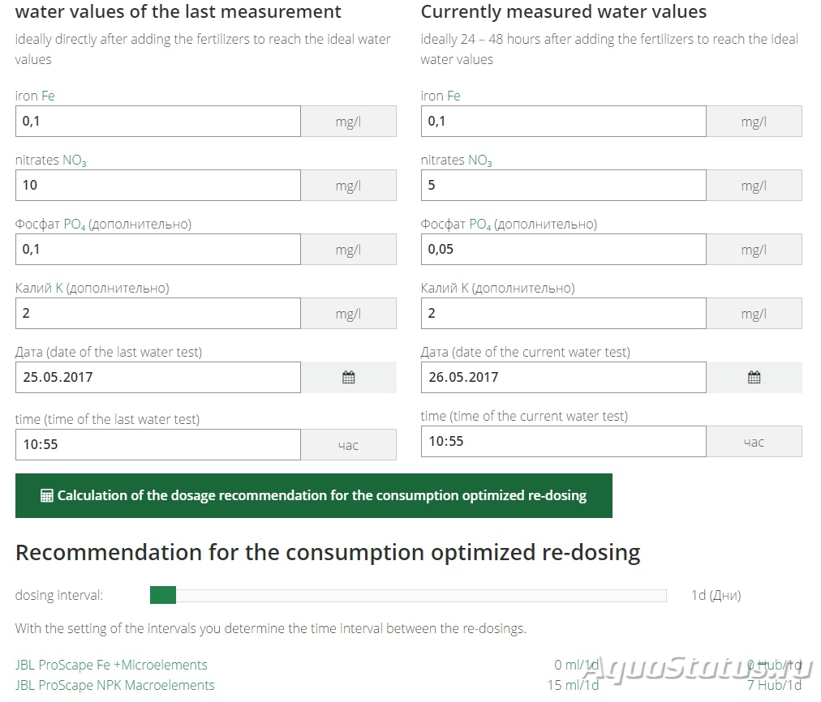The width and height of the screenshot is (821, 702).
Task: Open calendar picker for current water test date
Action: [754, 377]
